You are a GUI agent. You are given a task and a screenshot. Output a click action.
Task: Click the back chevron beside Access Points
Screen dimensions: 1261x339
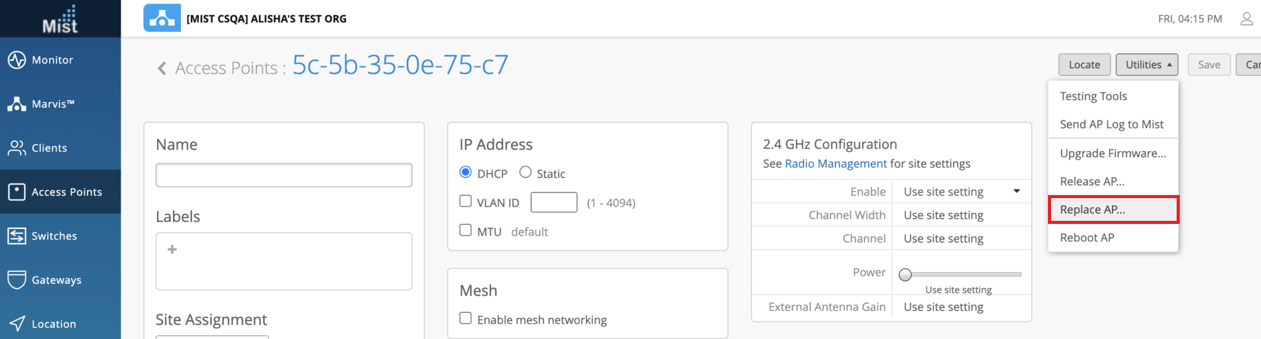tap(162, 68)
